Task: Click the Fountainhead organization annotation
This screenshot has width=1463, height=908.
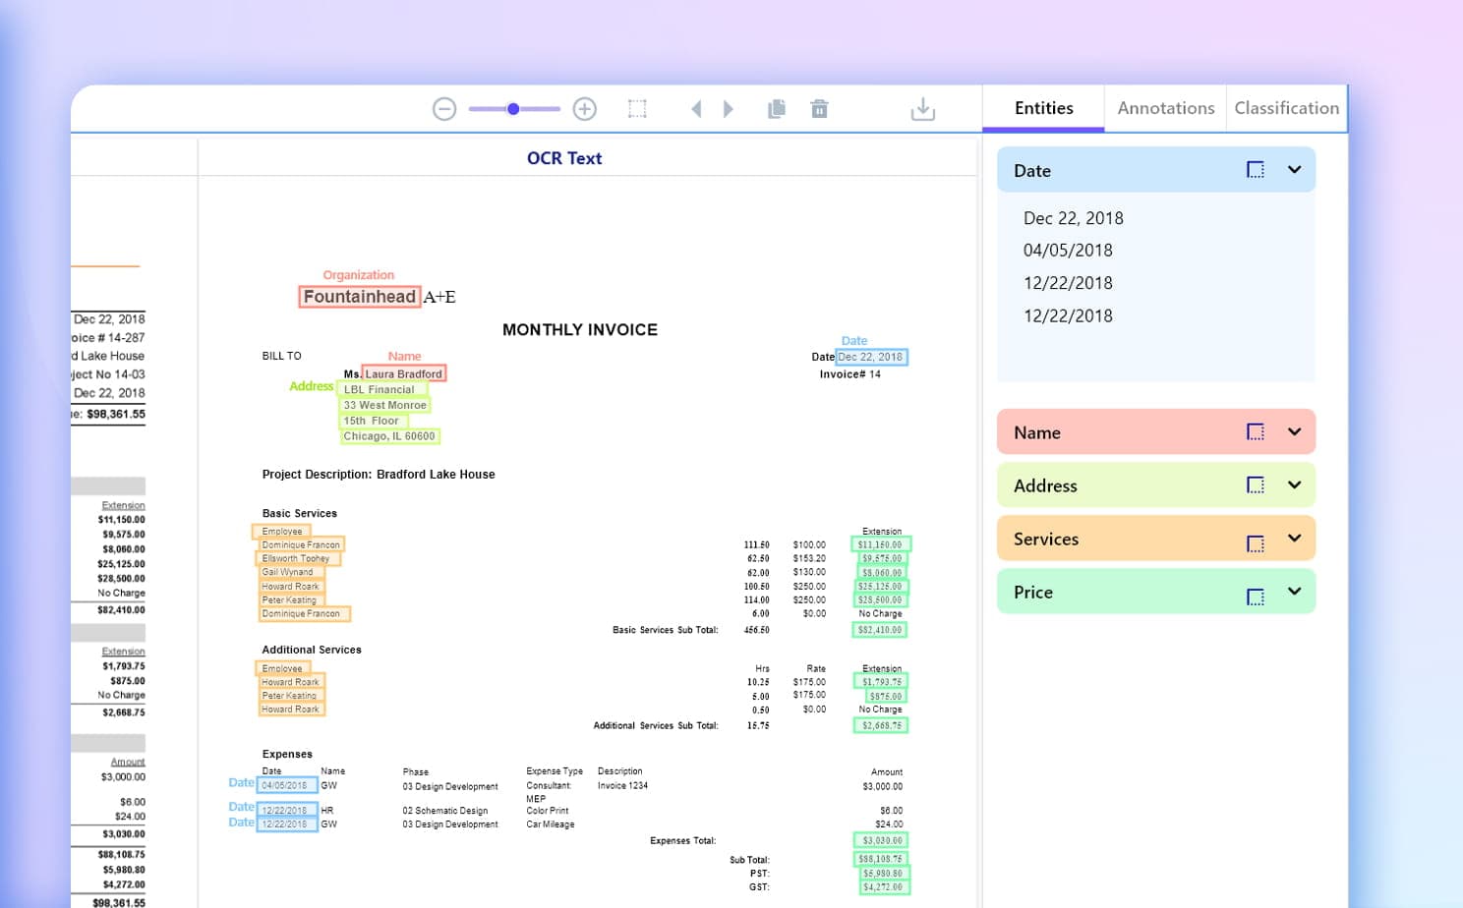Action: click(x=360, y=297)
